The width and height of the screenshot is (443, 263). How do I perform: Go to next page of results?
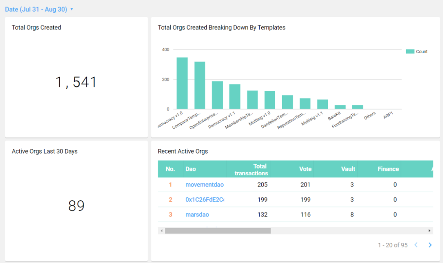[430, 245]
